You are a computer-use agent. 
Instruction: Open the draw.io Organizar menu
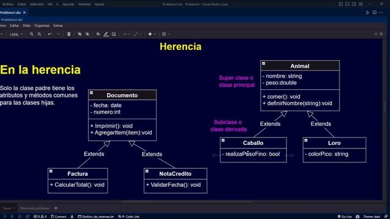42,26
